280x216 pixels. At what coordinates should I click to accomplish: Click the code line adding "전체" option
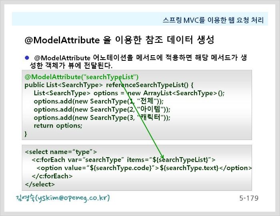[x=98, y=101]
